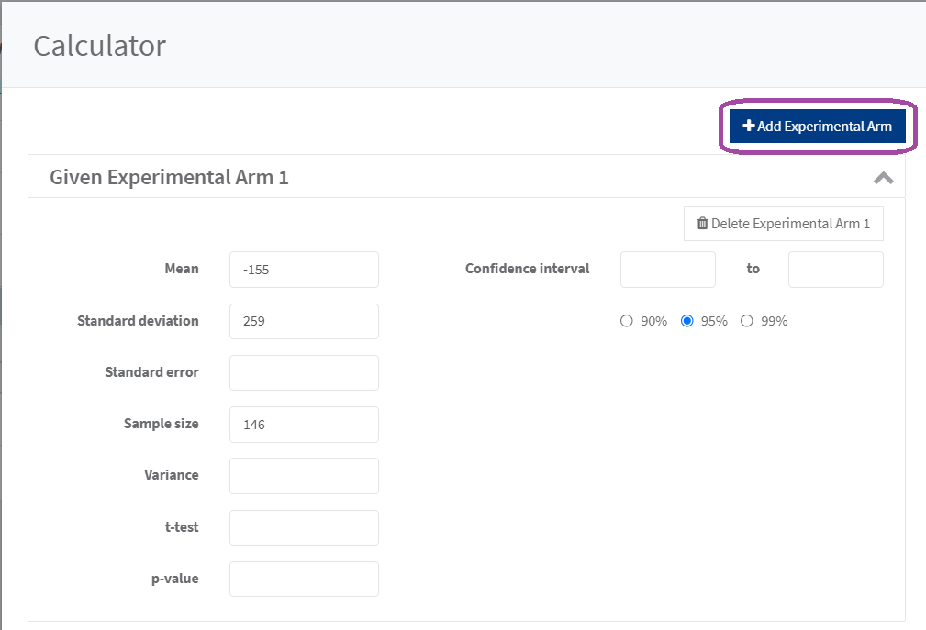Click the Confidence interval label
The height and width of the screenshot is (630, 926).
[527, 269]
